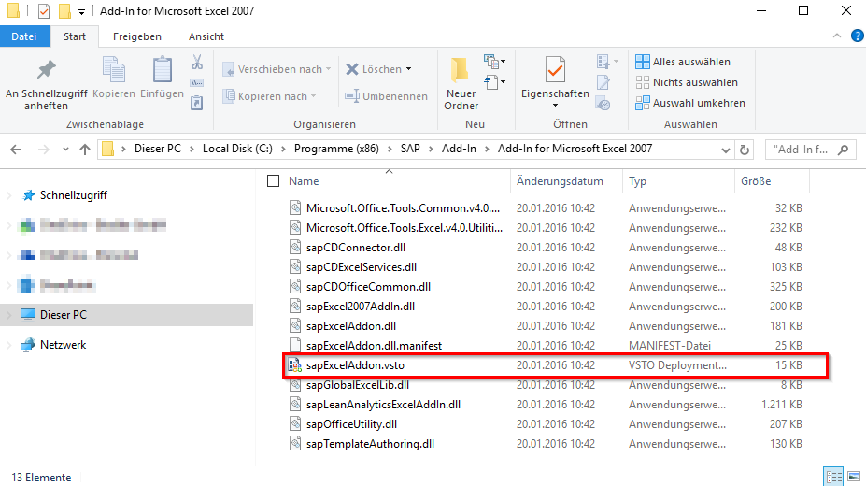Viewport: 866px width, 486px height.
Task: Select the sapExcelAddon.vsto file
Action: 555,365
